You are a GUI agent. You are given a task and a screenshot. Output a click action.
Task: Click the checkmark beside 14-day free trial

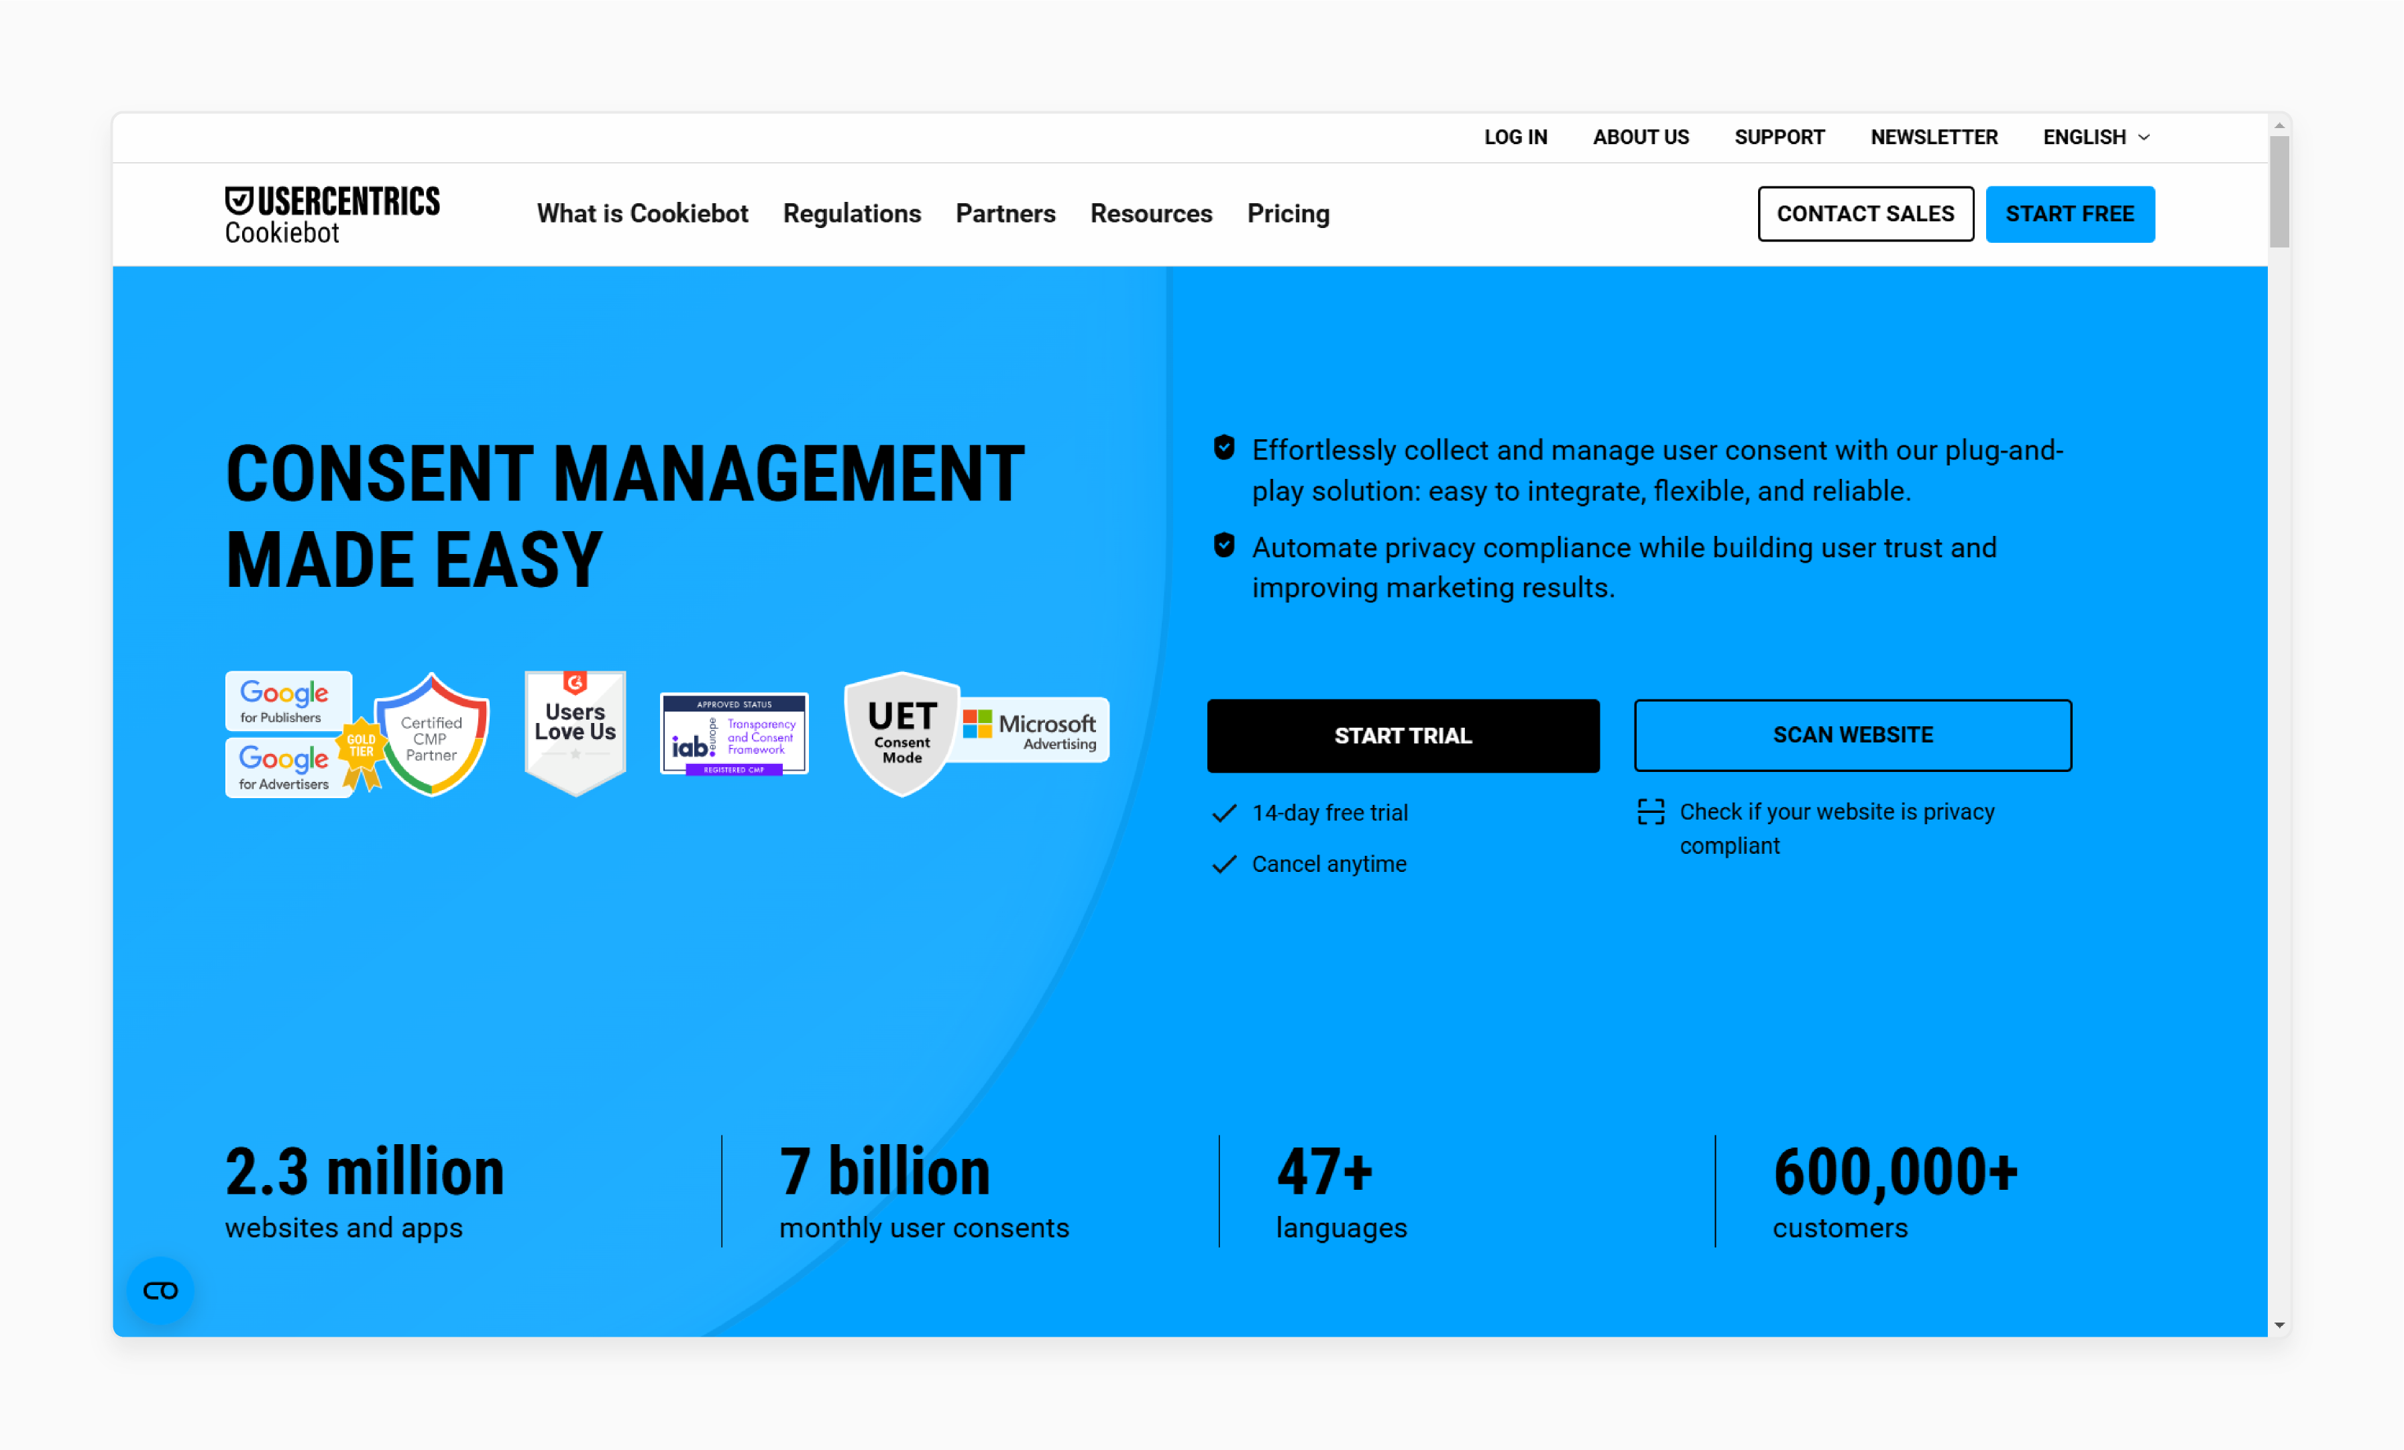tap(1223, 813)
